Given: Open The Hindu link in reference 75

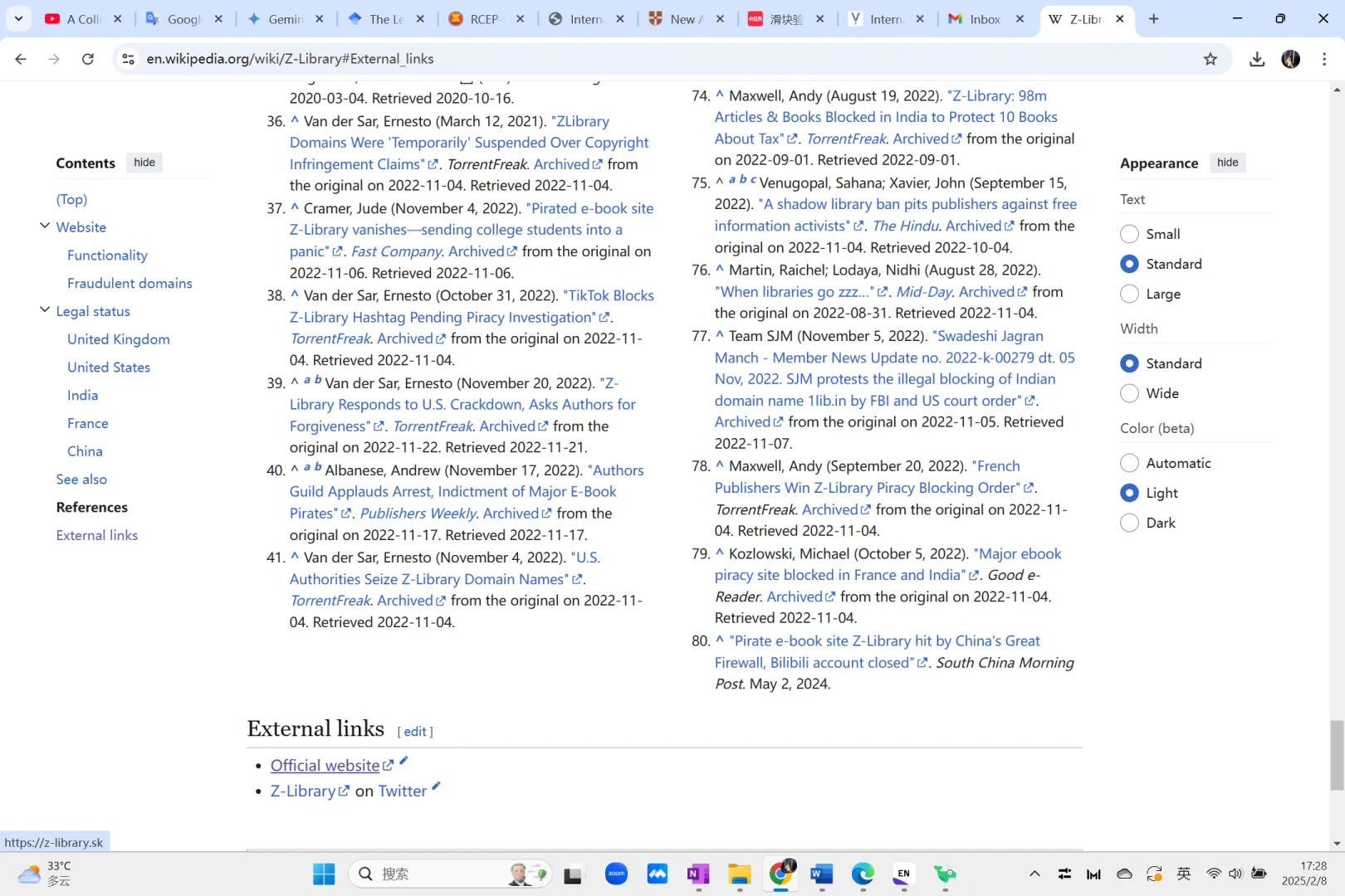Looking at the screenshot, I should coord(906,226).
